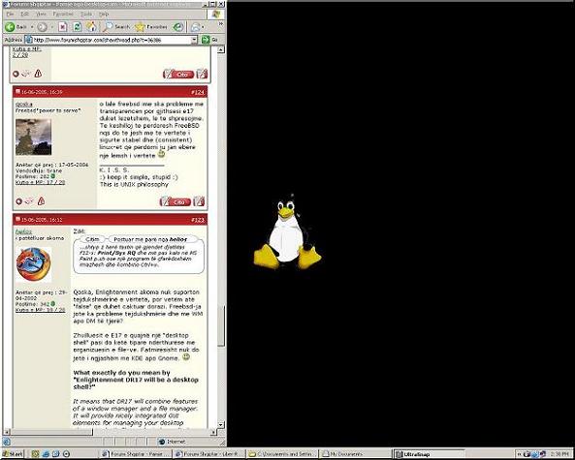This screenshot has width=575, height=460.
Task: Refresh the page with the Refresh icon
Action: [77, 27]
